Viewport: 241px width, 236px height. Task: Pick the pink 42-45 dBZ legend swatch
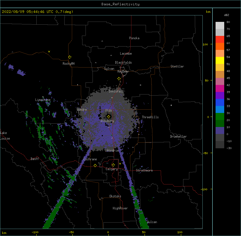click(x=220, y=82)
